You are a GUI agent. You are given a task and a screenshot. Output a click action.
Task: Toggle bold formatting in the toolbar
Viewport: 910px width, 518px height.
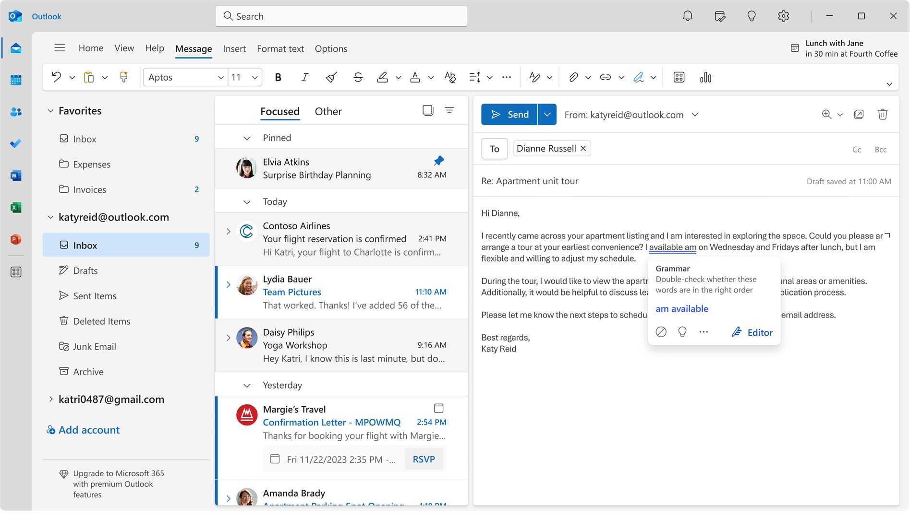tap(278, 77)
